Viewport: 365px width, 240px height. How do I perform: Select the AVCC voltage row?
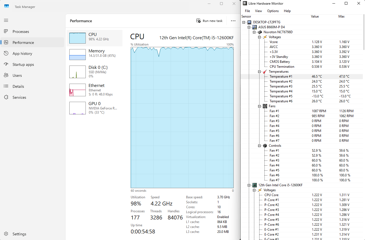tap(301, 47)
